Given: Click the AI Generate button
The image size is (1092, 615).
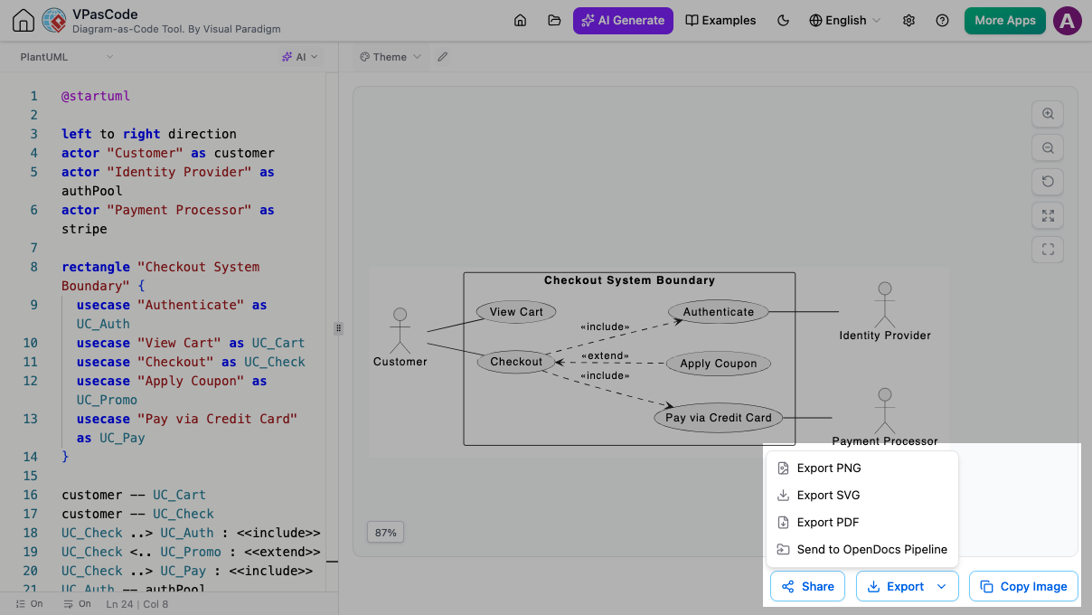Looking at the screenshot, I should point(623,20).
